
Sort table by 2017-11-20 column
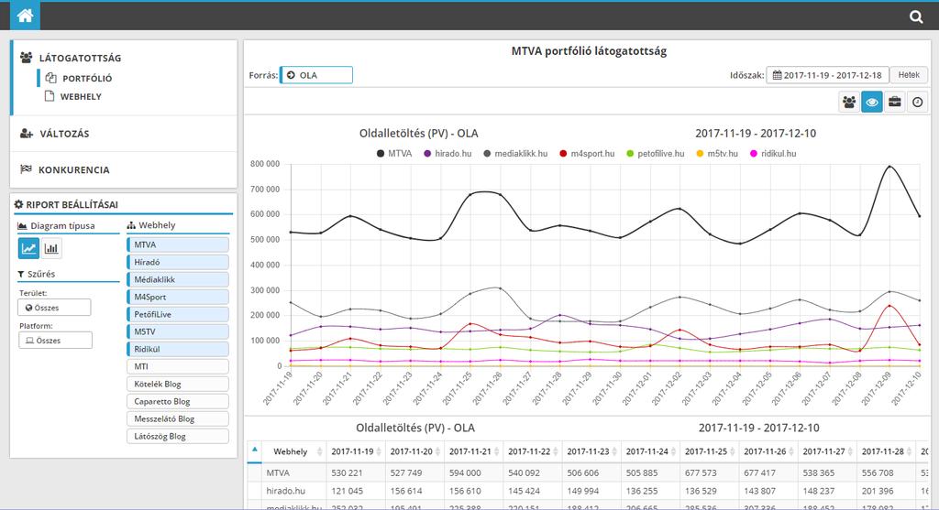(414, 451)
